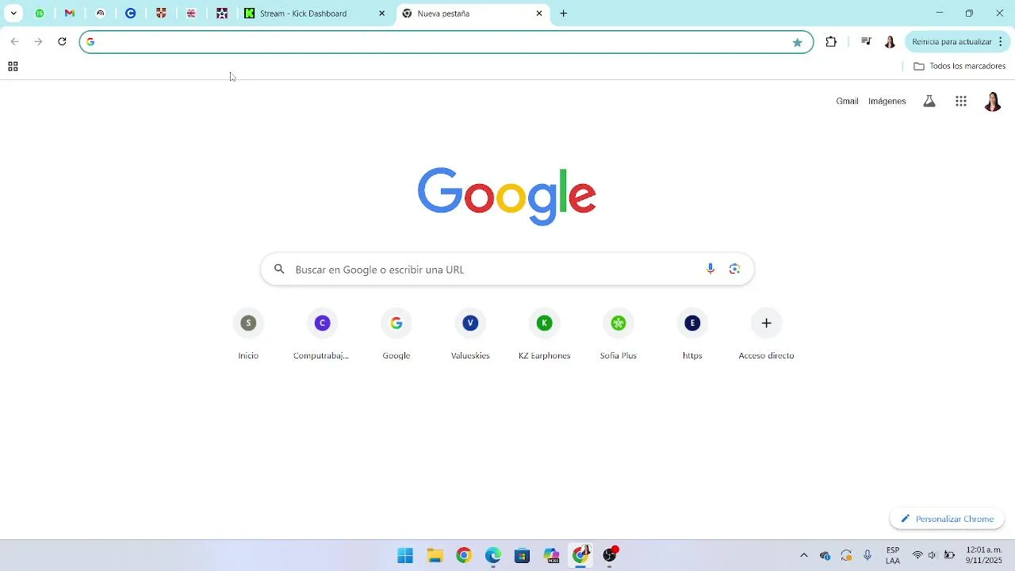Open Todos los marcadores folder
Viewport: 1015px width, 571px height.
coord(959,67)
